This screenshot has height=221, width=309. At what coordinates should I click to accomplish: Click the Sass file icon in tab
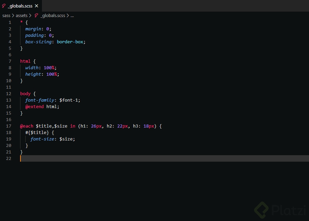tap(4, 6)
